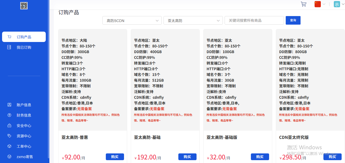Click the 查询 search button
The height and width of the screenshot is (163, 345).
tap(293, 20)
